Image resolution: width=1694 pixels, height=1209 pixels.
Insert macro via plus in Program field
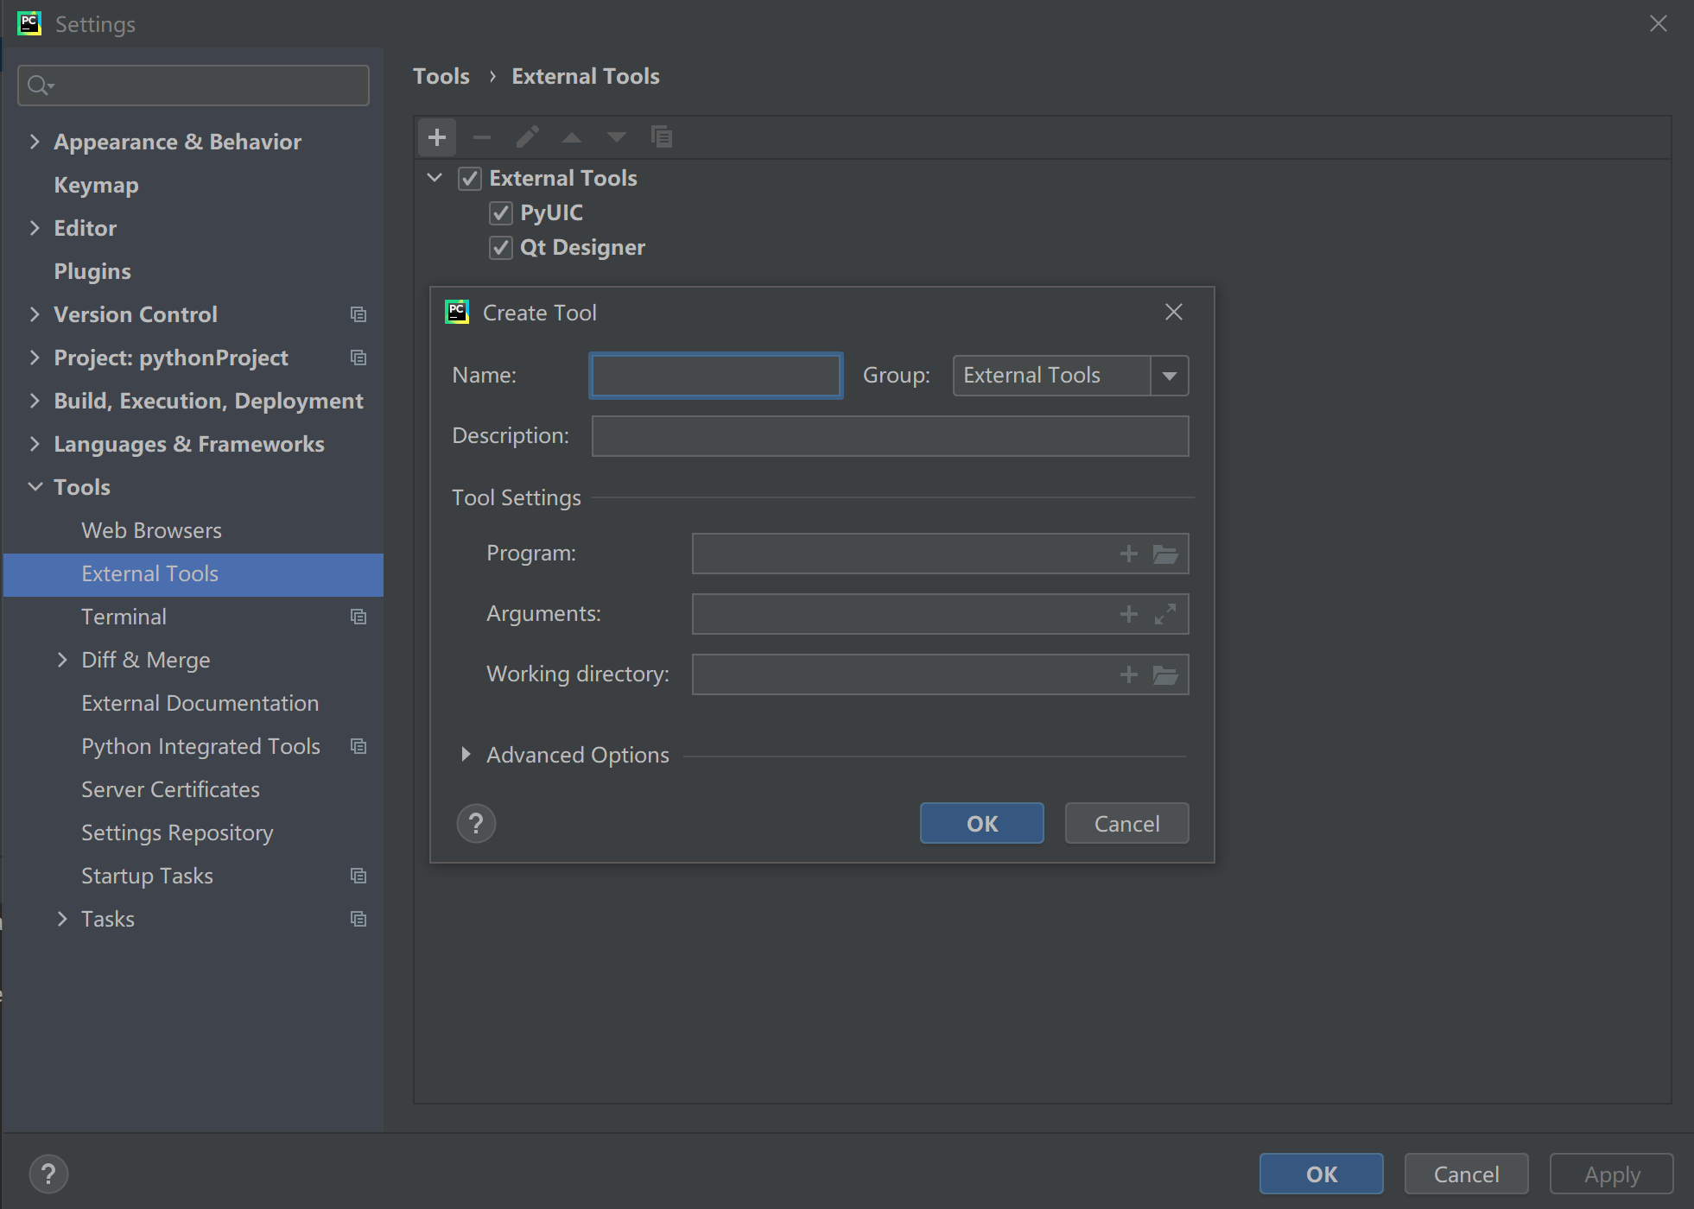[x=1128, y=554]
